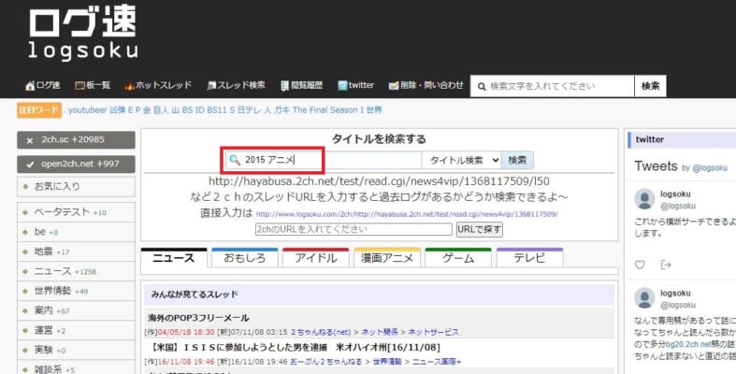This screenshot has width=736, height=374.
Task: Switch to the 漫画アニメ tab
Action: pos(387,258)
